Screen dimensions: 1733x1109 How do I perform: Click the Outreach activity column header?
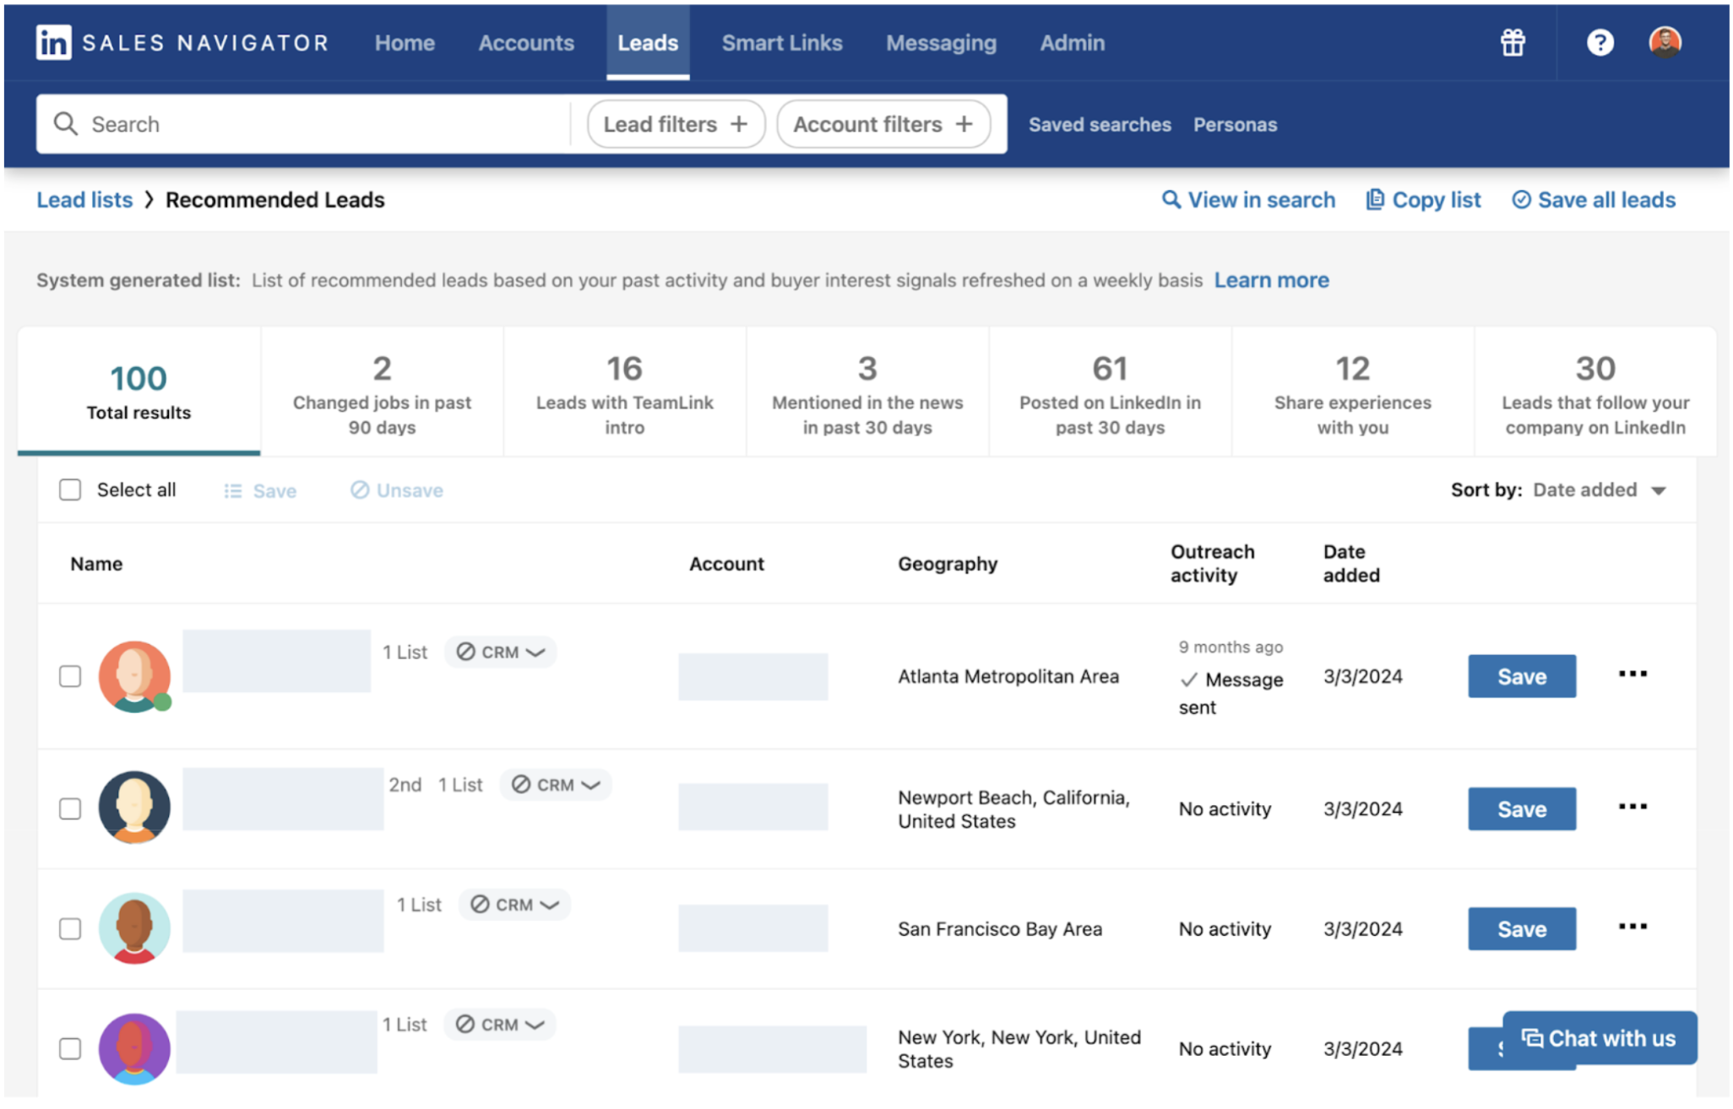click(x=1212, y=563)
